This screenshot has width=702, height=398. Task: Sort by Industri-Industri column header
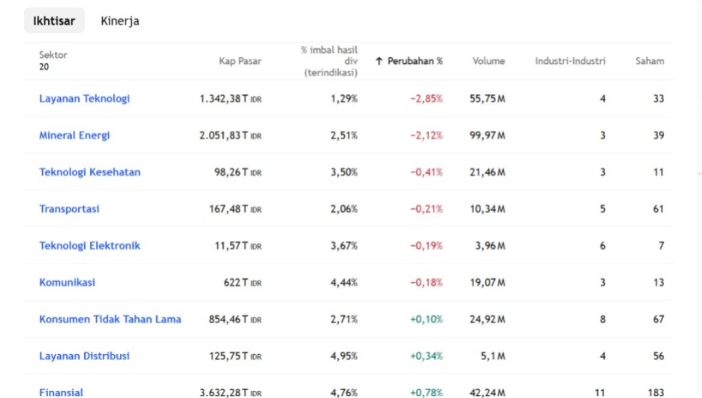[570, 61]
